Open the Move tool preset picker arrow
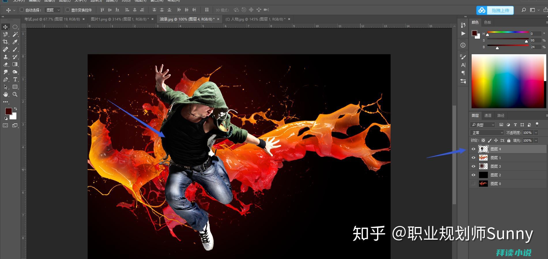 click(14, 10)
